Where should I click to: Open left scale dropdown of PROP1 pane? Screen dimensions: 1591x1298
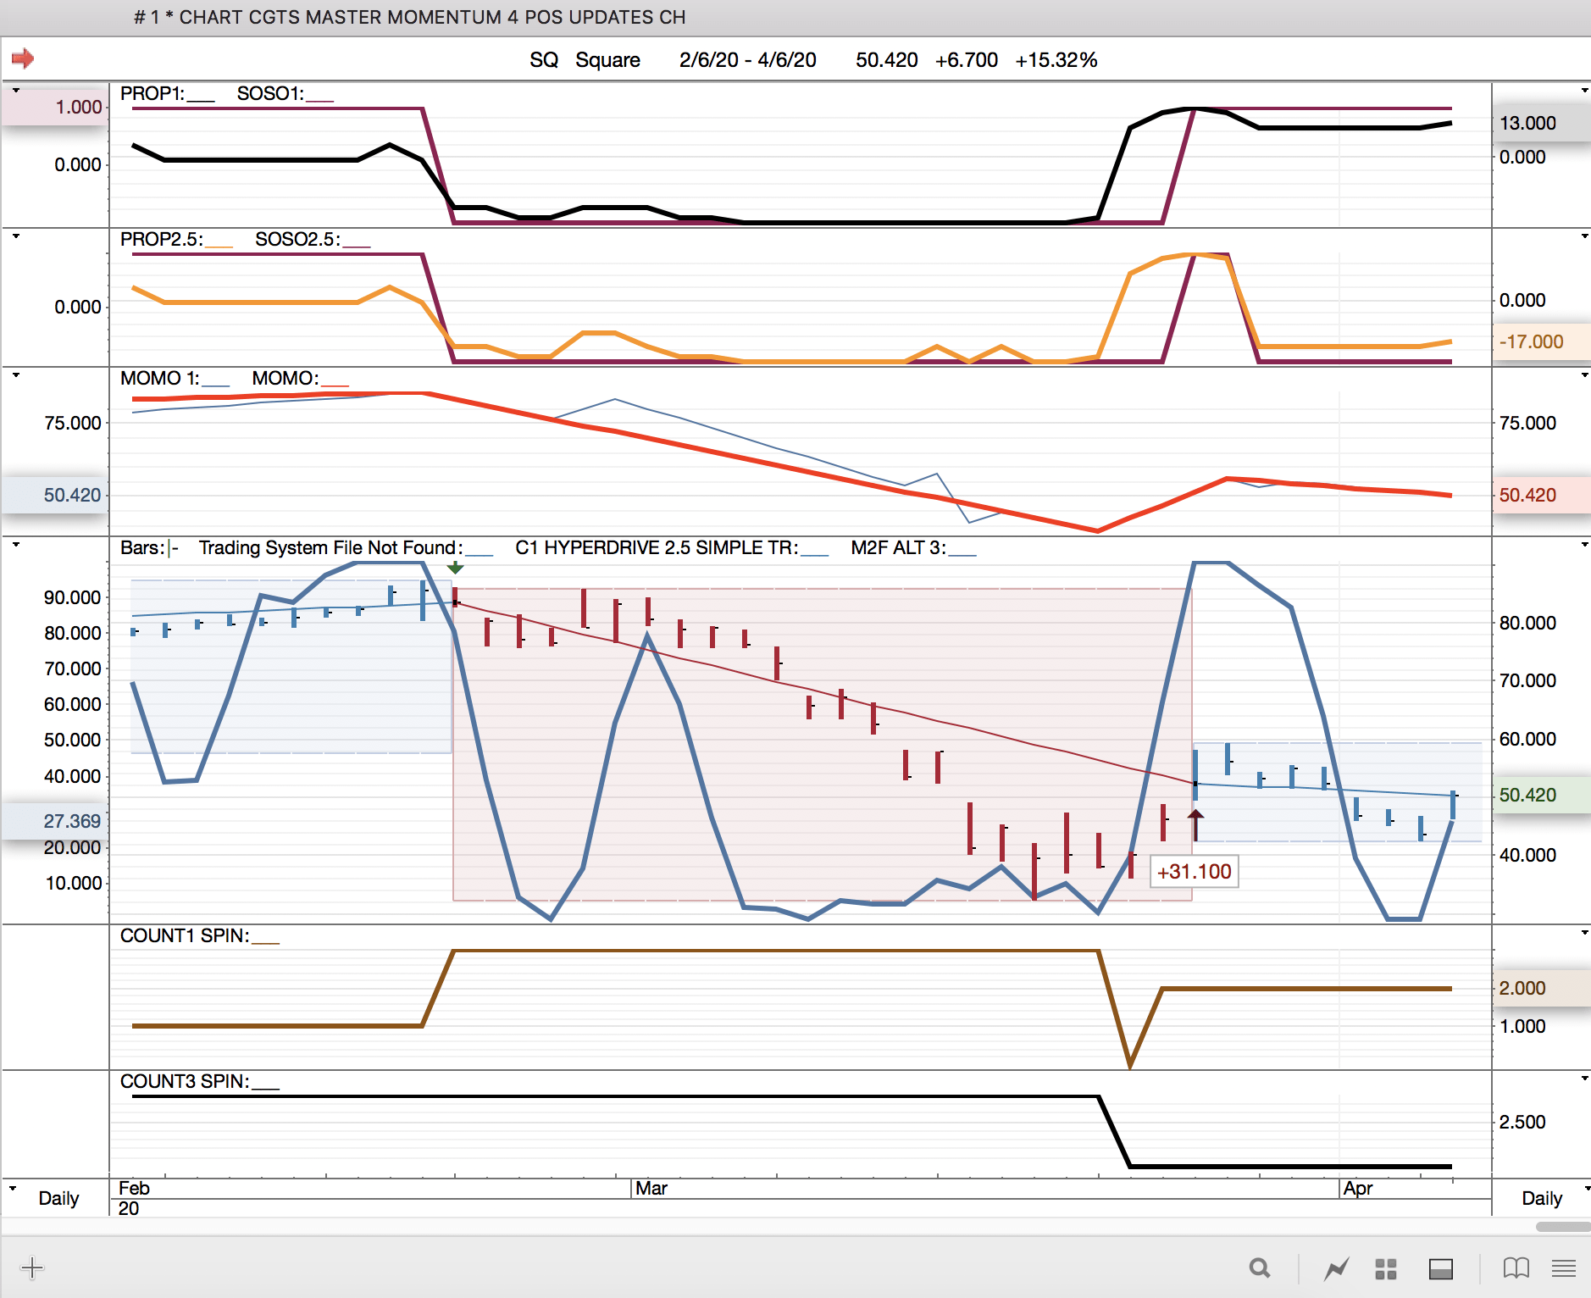tap(16, 90)
